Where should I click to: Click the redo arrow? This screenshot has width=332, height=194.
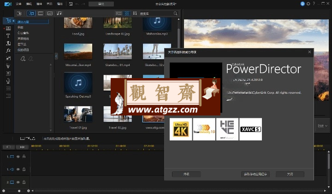(x=83, y=4)
